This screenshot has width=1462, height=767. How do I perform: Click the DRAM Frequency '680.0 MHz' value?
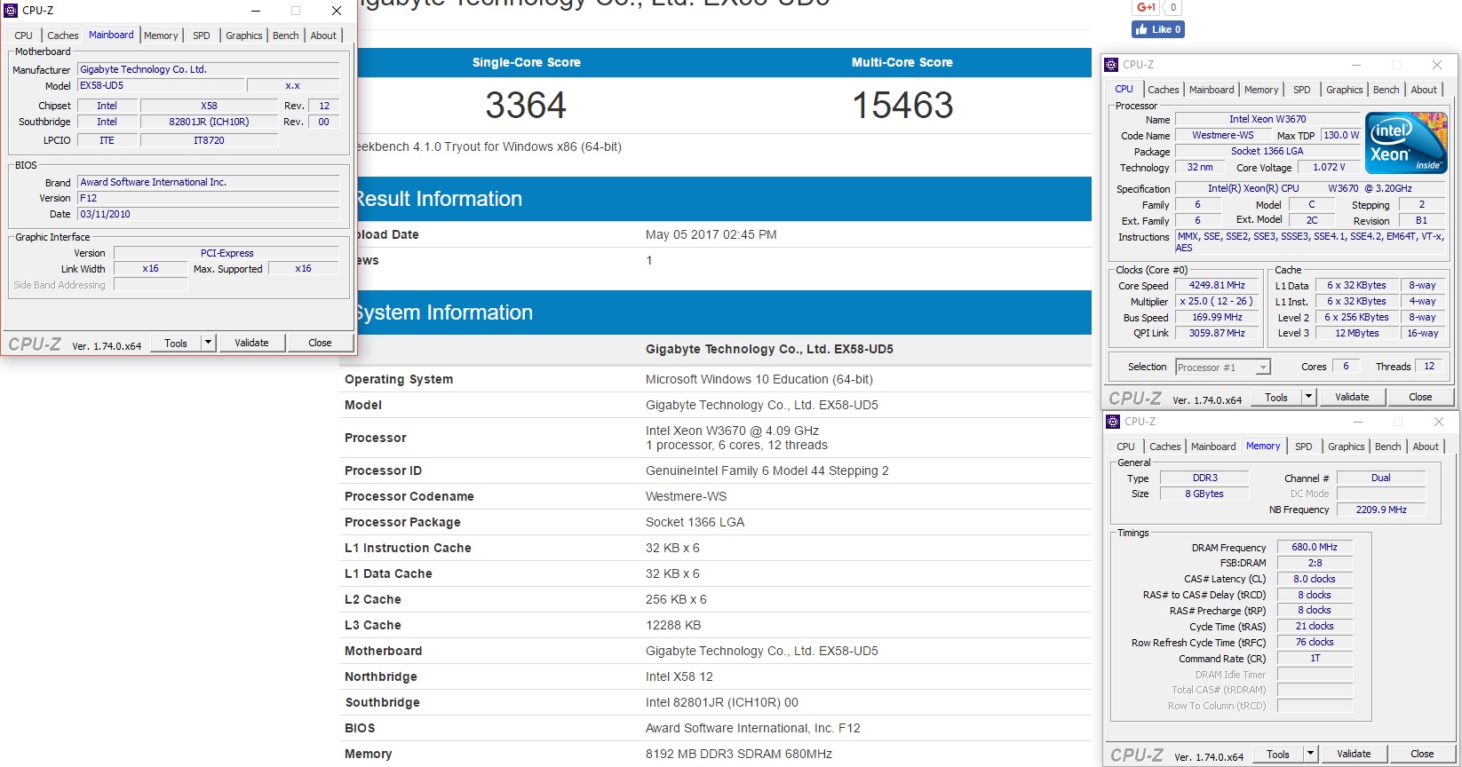1315,547
